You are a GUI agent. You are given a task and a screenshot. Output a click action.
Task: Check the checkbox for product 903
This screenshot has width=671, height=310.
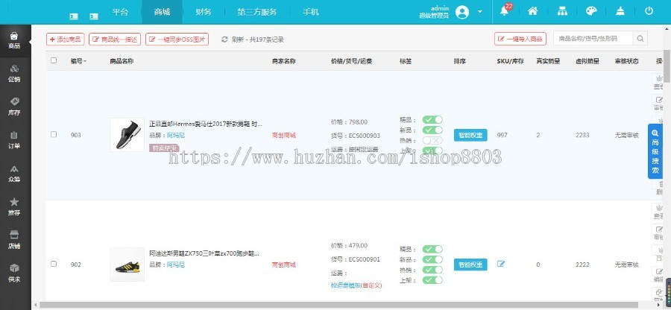54,134
